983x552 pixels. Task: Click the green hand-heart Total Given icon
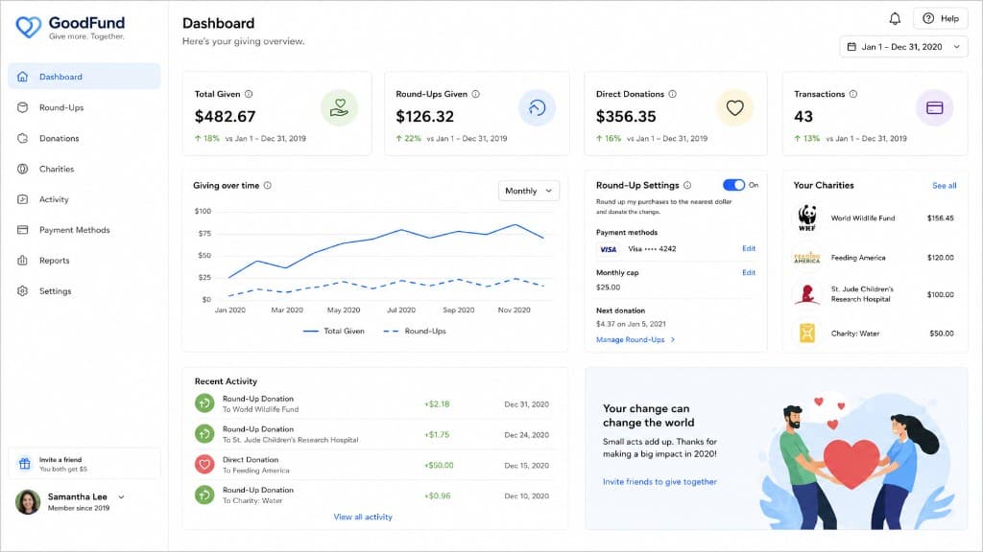point(339,107)
